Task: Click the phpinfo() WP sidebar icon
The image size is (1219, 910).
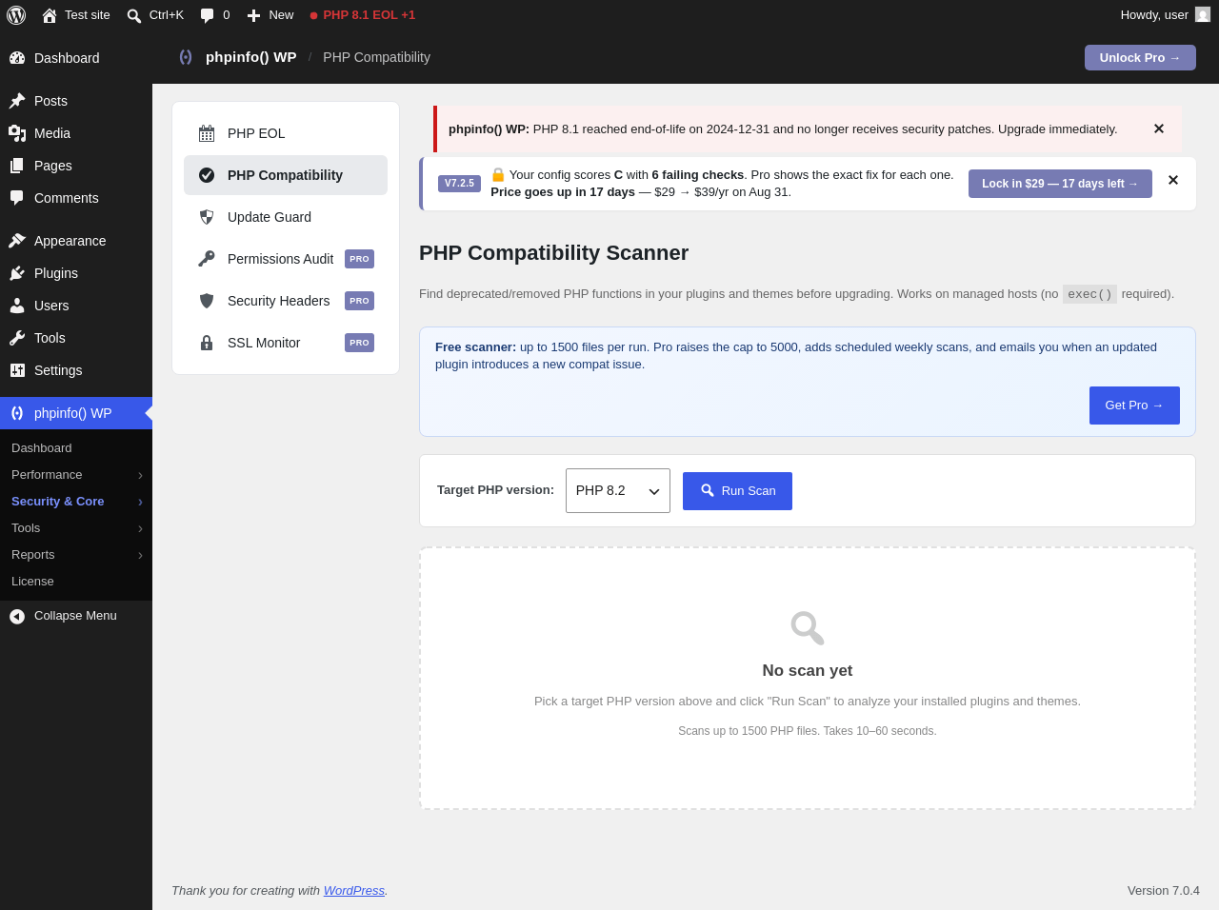Action: (x=17, y=413)
